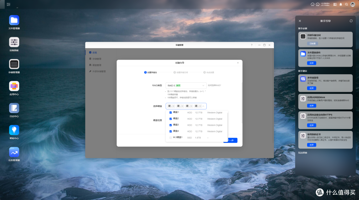
Task: Close the 新手引导 panel with the X
Action: click(300, 21)
